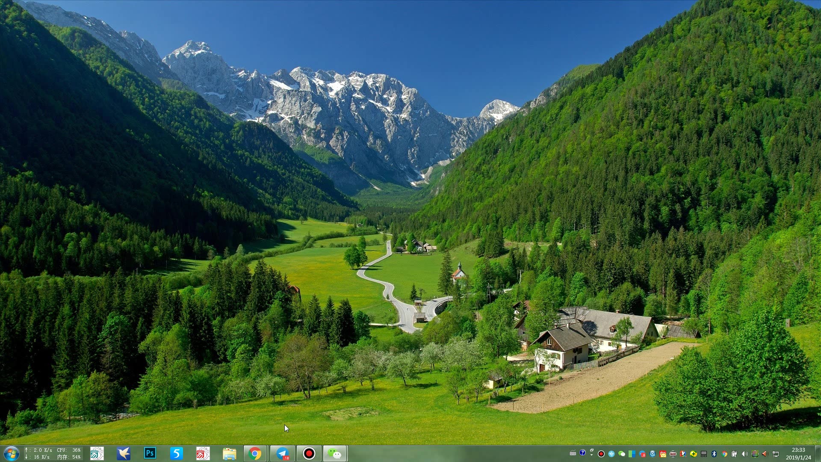Open the red swirl app in taskbar

[x=203, y=453]
